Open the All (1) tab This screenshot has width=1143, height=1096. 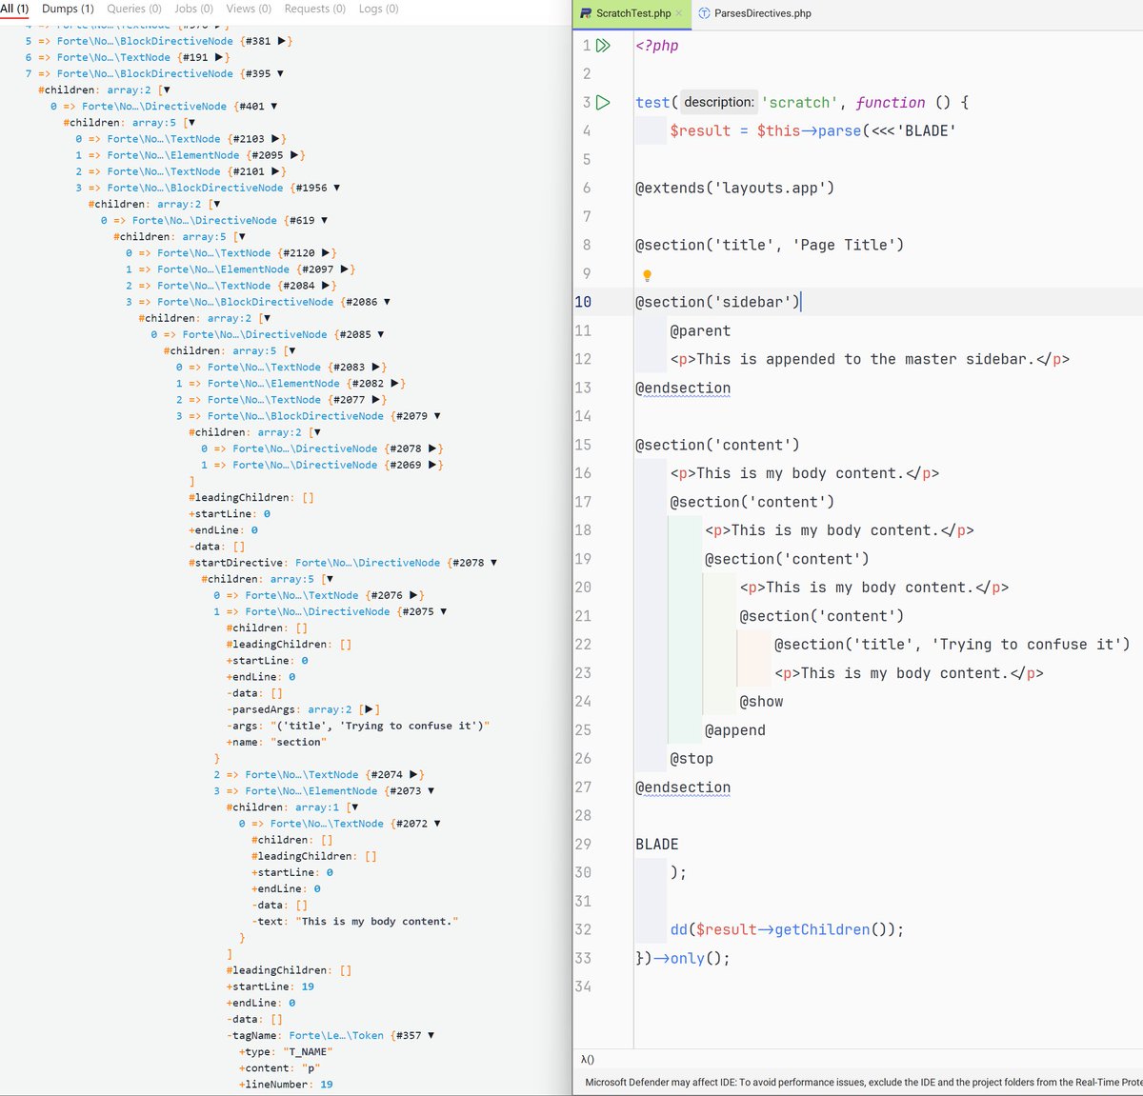pyautogui.click(x=14, y=9)
